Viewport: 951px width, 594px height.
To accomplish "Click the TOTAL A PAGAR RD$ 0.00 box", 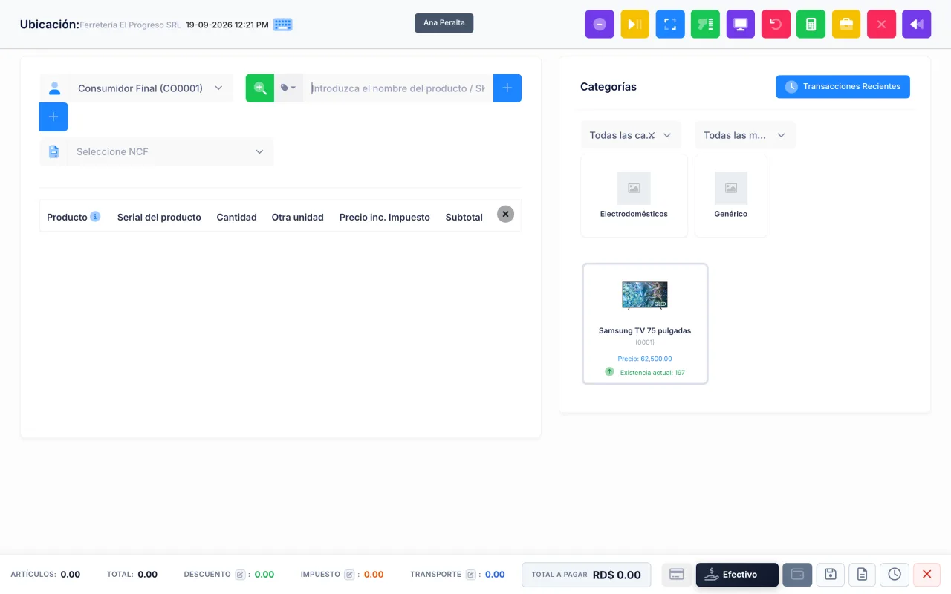I will coord(586,575).
